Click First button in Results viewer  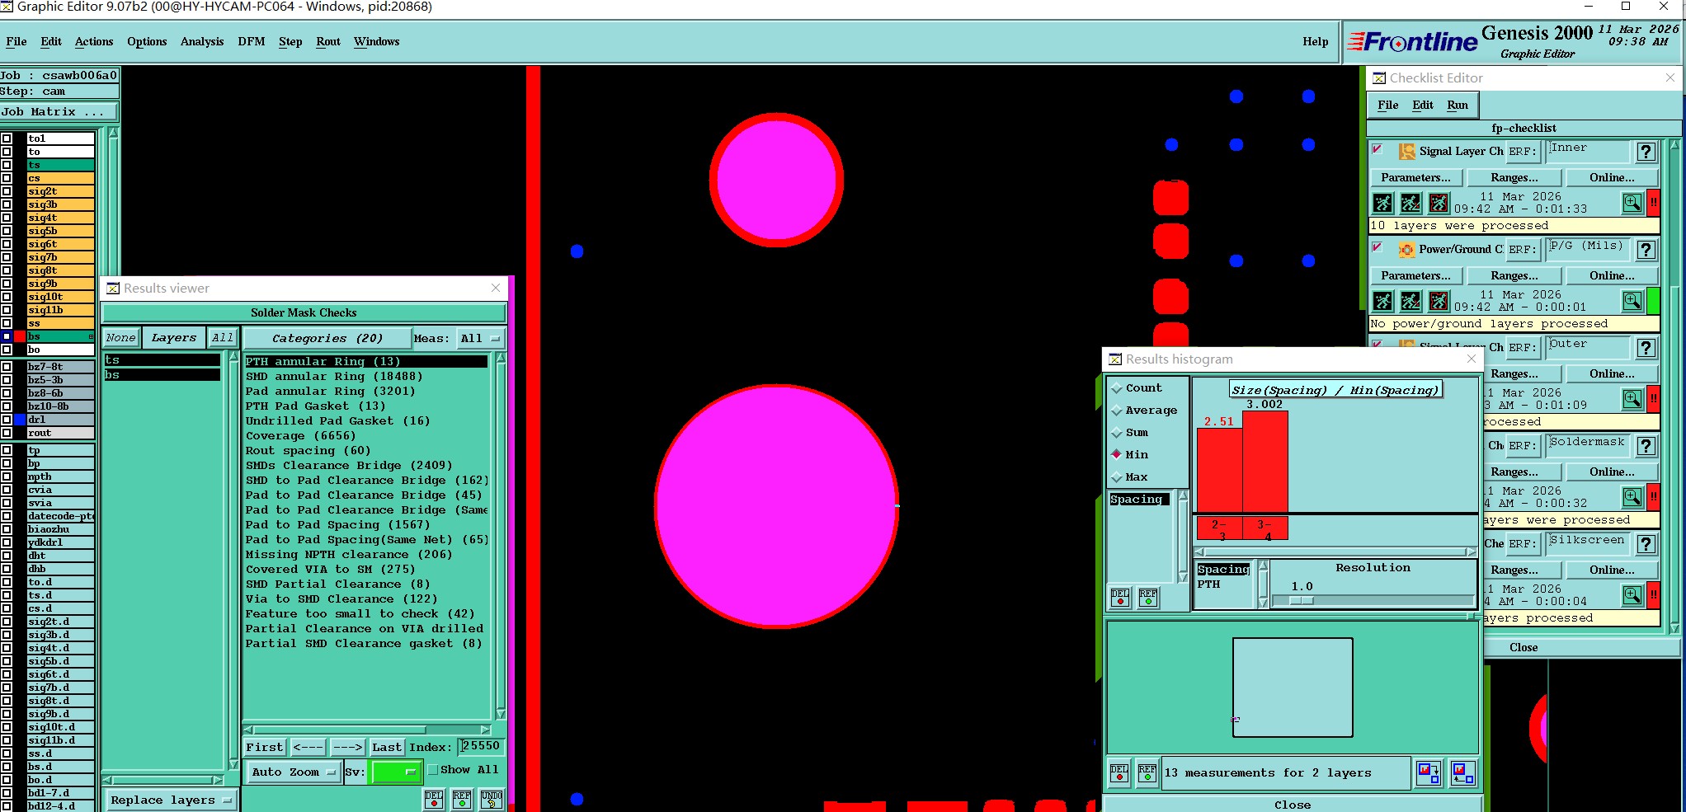[x=265, y=748]
